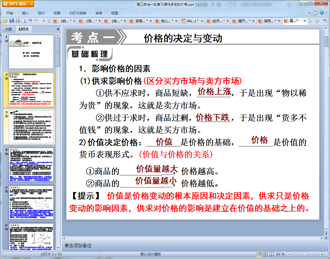Select slide 5 thumbnail
This screenshot has height=259, width=330.
pyautogui.click(x=31, y=202)
